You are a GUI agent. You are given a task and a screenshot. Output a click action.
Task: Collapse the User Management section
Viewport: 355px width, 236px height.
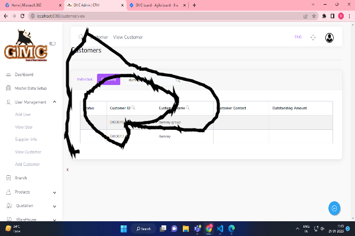point(54,102)
